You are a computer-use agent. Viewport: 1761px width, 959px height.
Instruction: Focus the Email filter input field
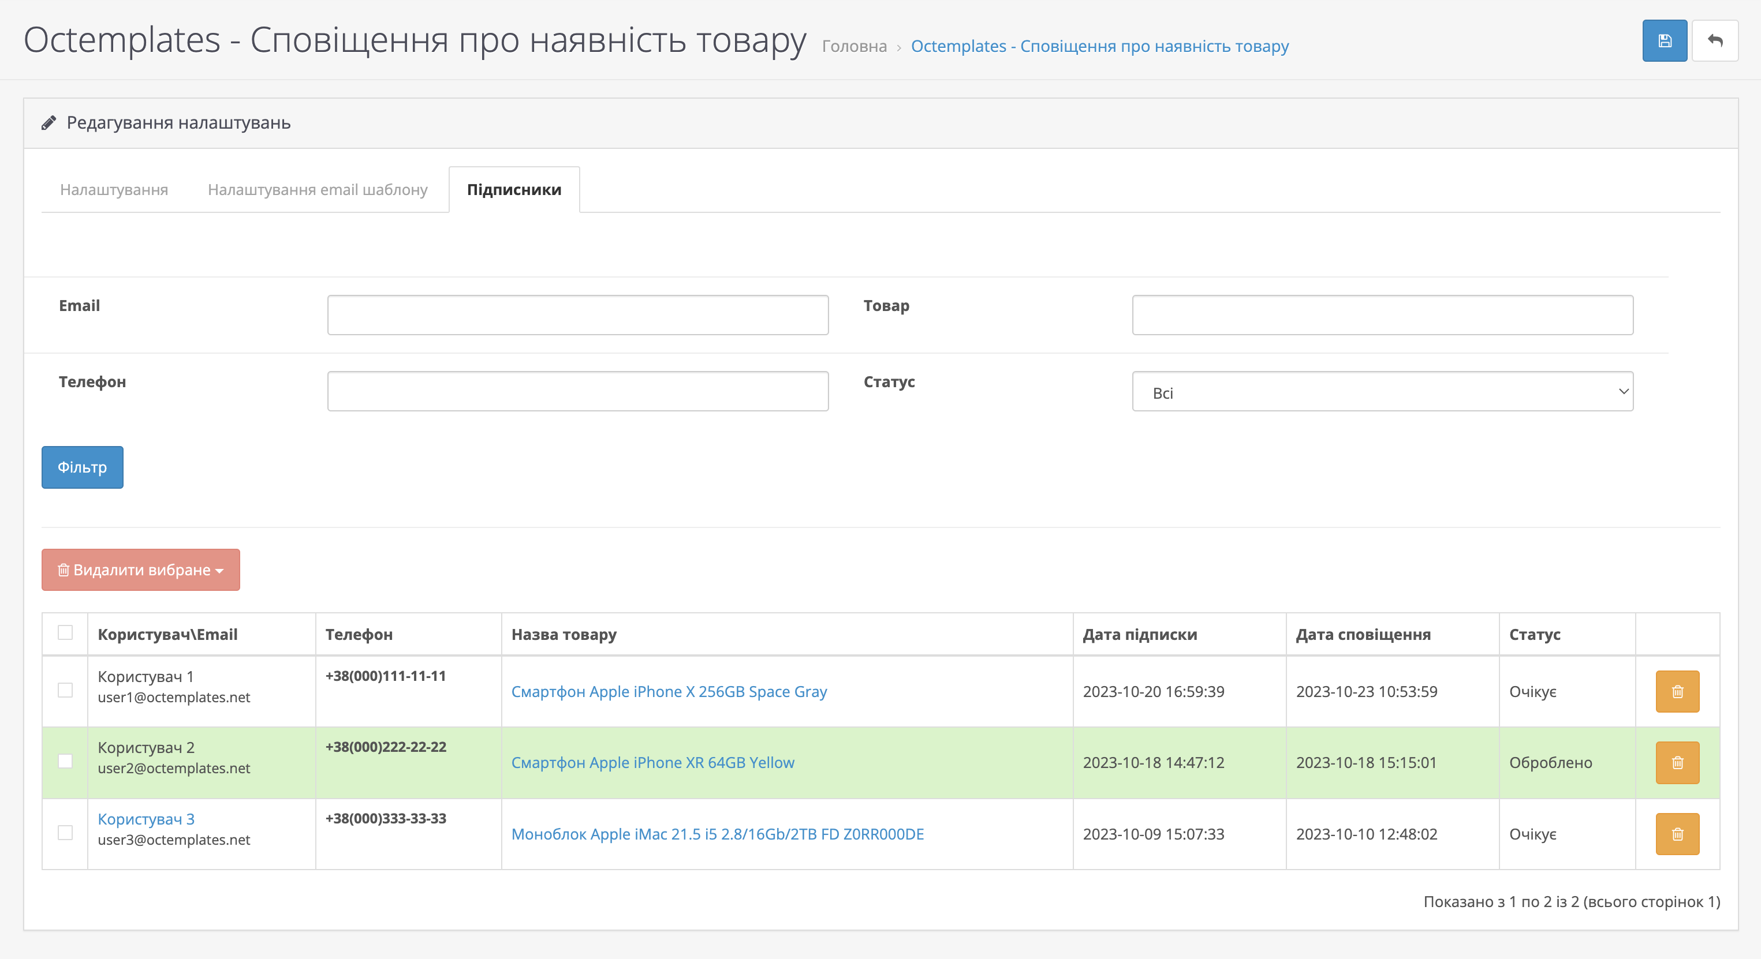click(x=577, y=315)
